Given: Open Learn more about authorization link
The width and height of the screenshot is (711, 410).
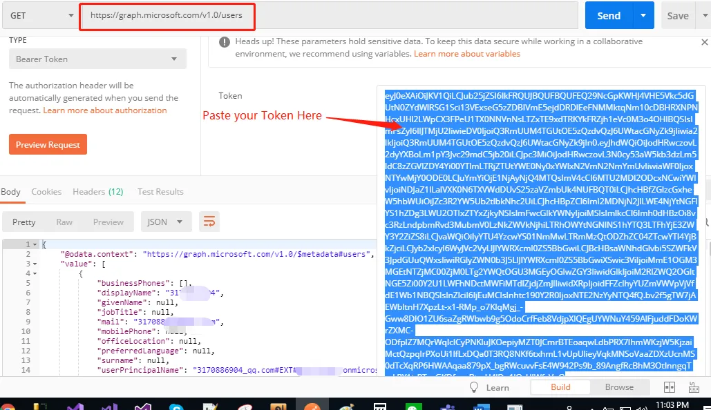Looking at the screenshot, I should [105, 110].
